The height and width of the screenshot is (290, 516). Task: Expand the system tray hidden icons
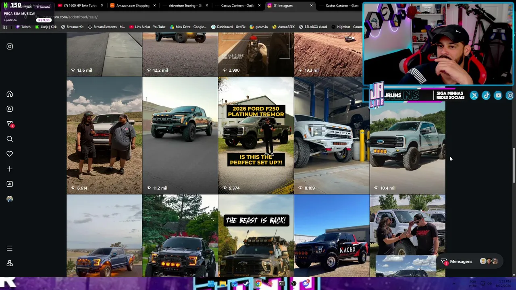point(454,284)
